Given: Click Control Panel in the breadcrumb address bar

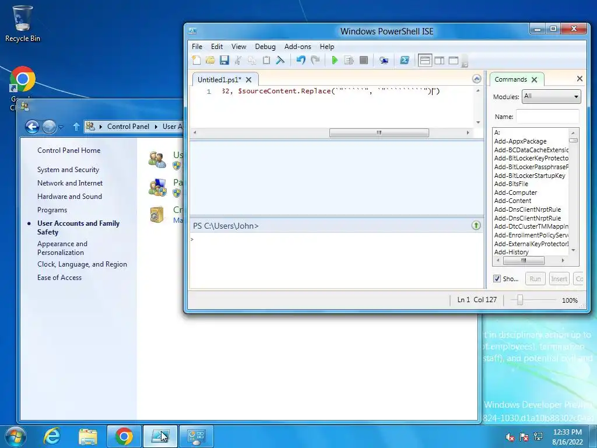Looking at the screenshot, I should 128,127.
